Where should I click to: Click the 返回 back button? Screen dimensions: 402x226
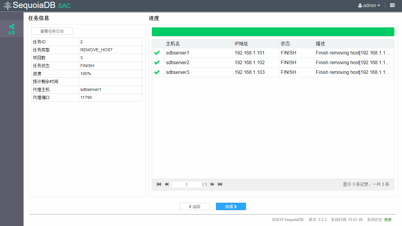click(x=195, y=207)
